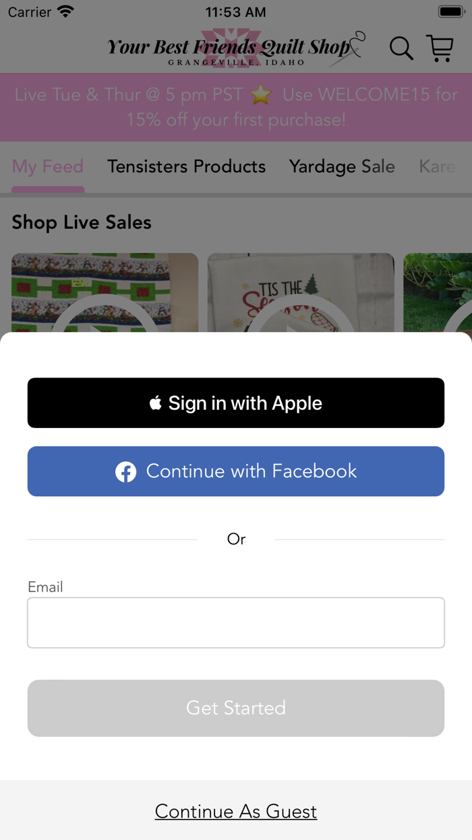472x840 pixels.
Task: Continue As Guest link
Action: 236,811
